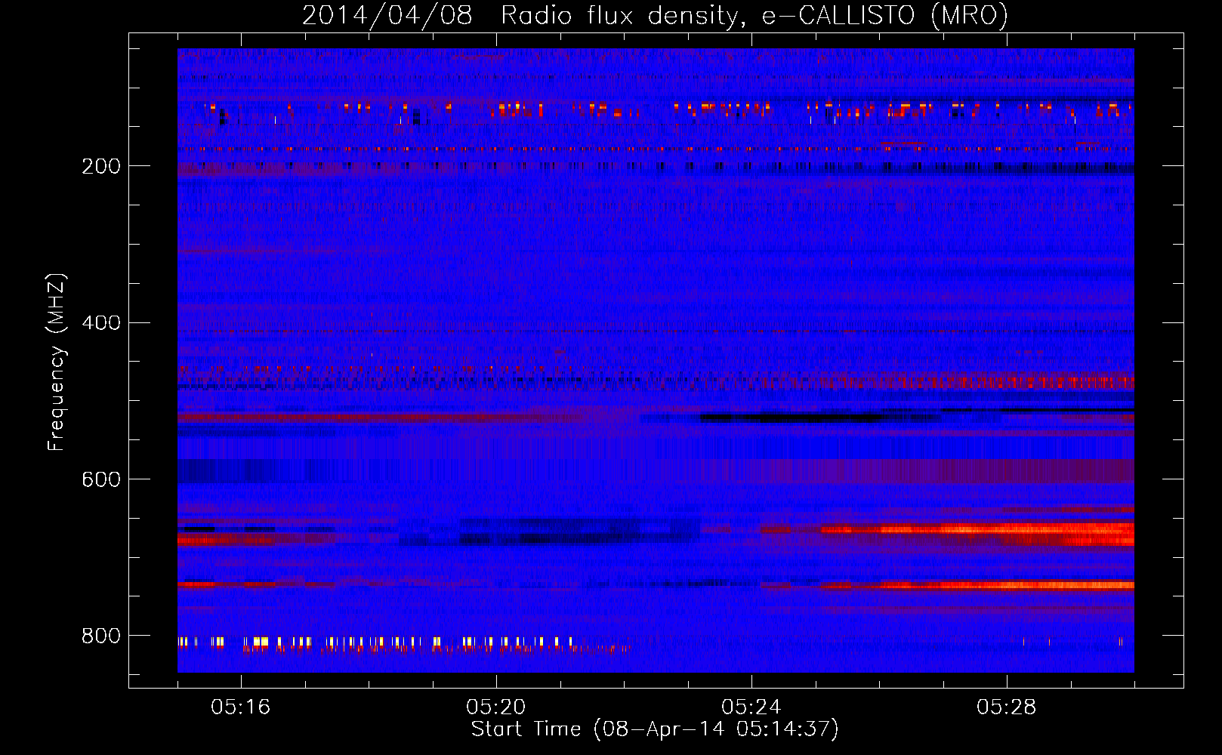
Task: Click the 05:24 time tick label
Action: click(x=751, y=707)
